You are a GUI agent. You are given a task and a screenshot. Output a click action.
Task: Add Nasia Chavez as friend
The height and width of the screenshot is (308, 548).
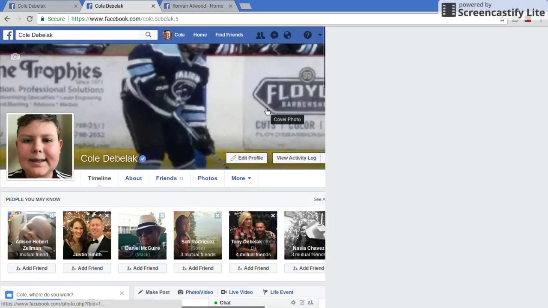(x=305, y=268)
